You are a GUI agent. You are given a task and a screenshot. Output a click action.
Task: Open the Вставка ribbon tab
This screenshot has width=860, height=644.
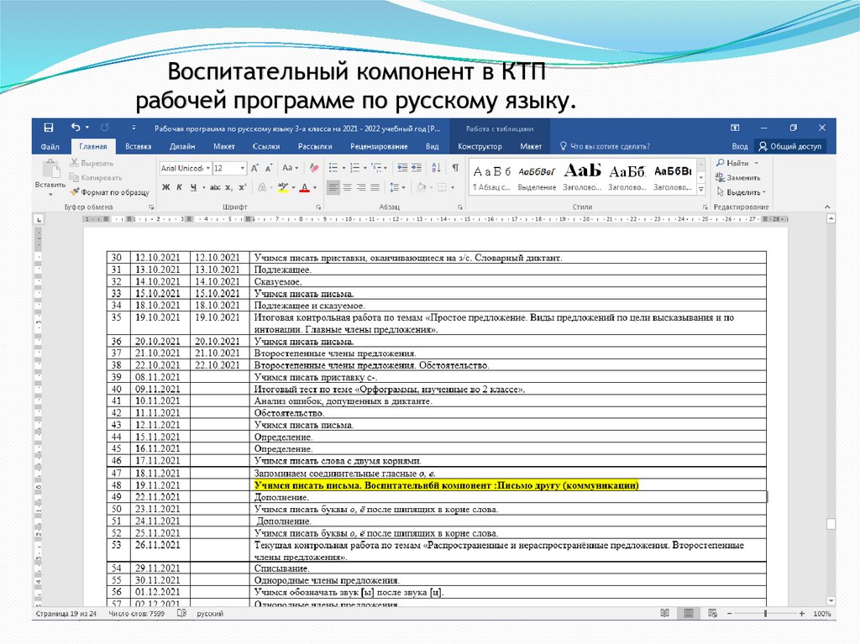(x=138, y=146)
